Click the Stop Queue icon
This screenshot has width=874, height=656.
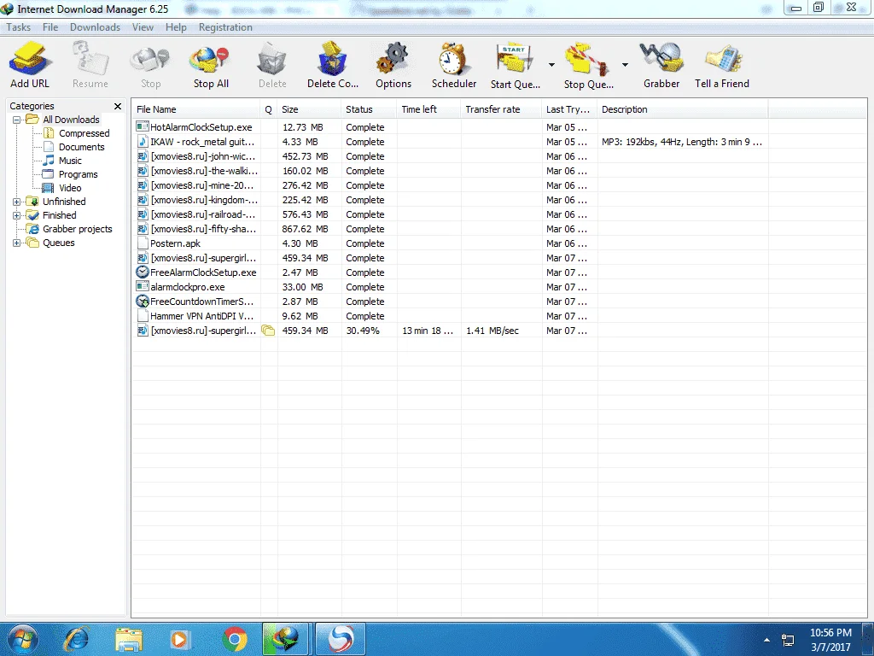[587, 59]
